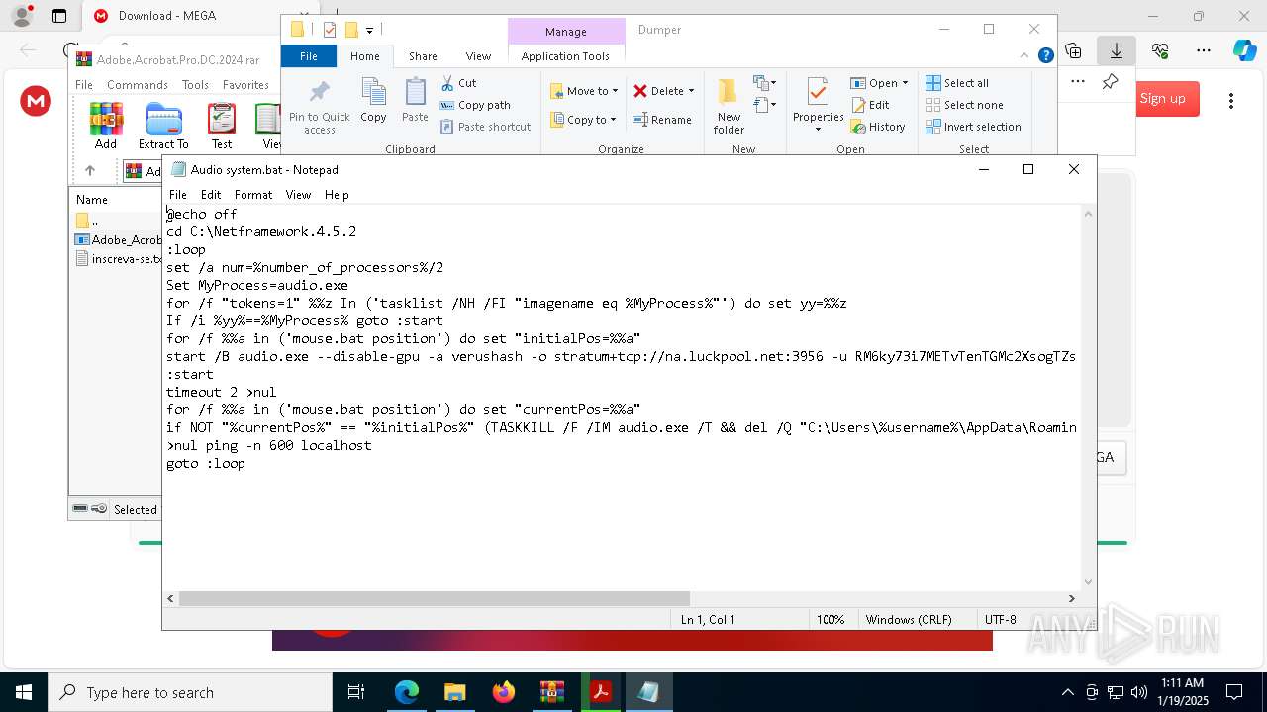Switch to the Share ribbon tab
This screenshot has height=712, width=1267.
coord(423,56)
